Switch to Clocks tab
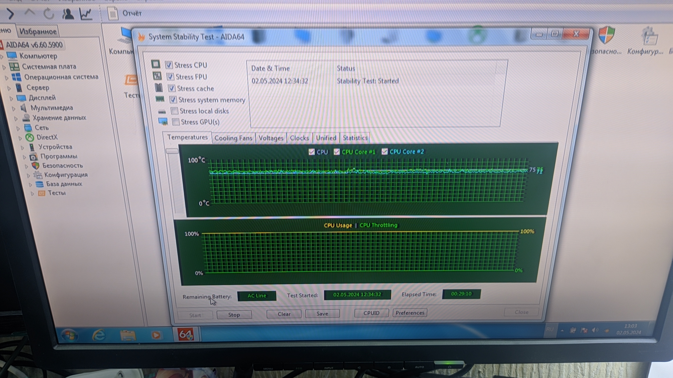Image resolution: width=673 pixels, height=378 pixels. tap(299, 138)
